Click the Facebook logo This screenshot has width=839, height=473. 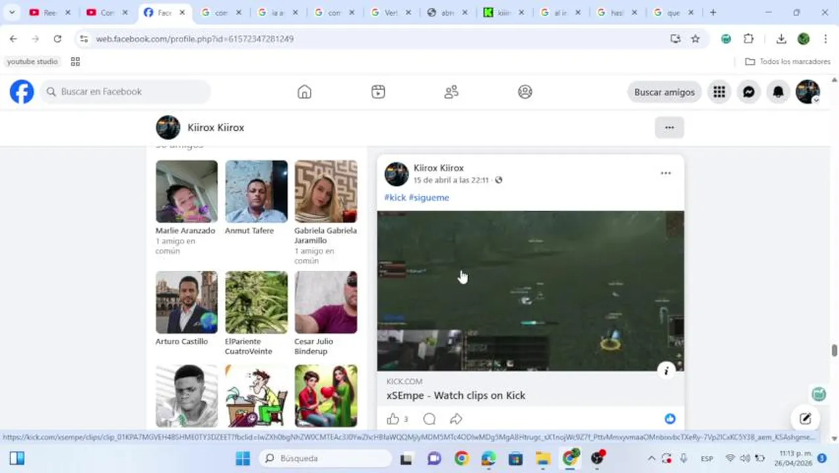22,92
